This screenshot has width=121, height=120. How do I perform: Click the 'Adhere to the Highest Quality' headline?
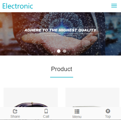(60, 30)
